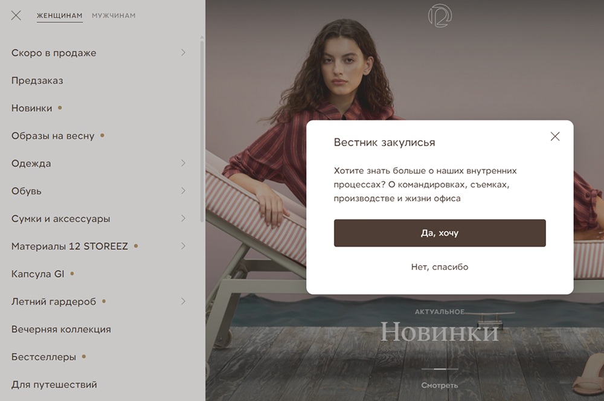Click the side menu vertical scrollbar
This screenshot has width=604, height=401.
click(x=202, y=130)
